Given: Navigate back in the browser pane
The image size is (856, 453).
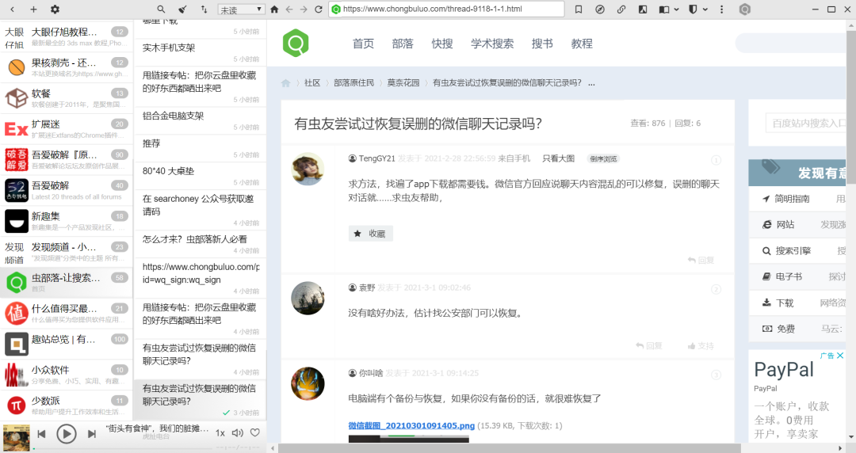Looking at the screenshot, I should [x=289, y=10].
